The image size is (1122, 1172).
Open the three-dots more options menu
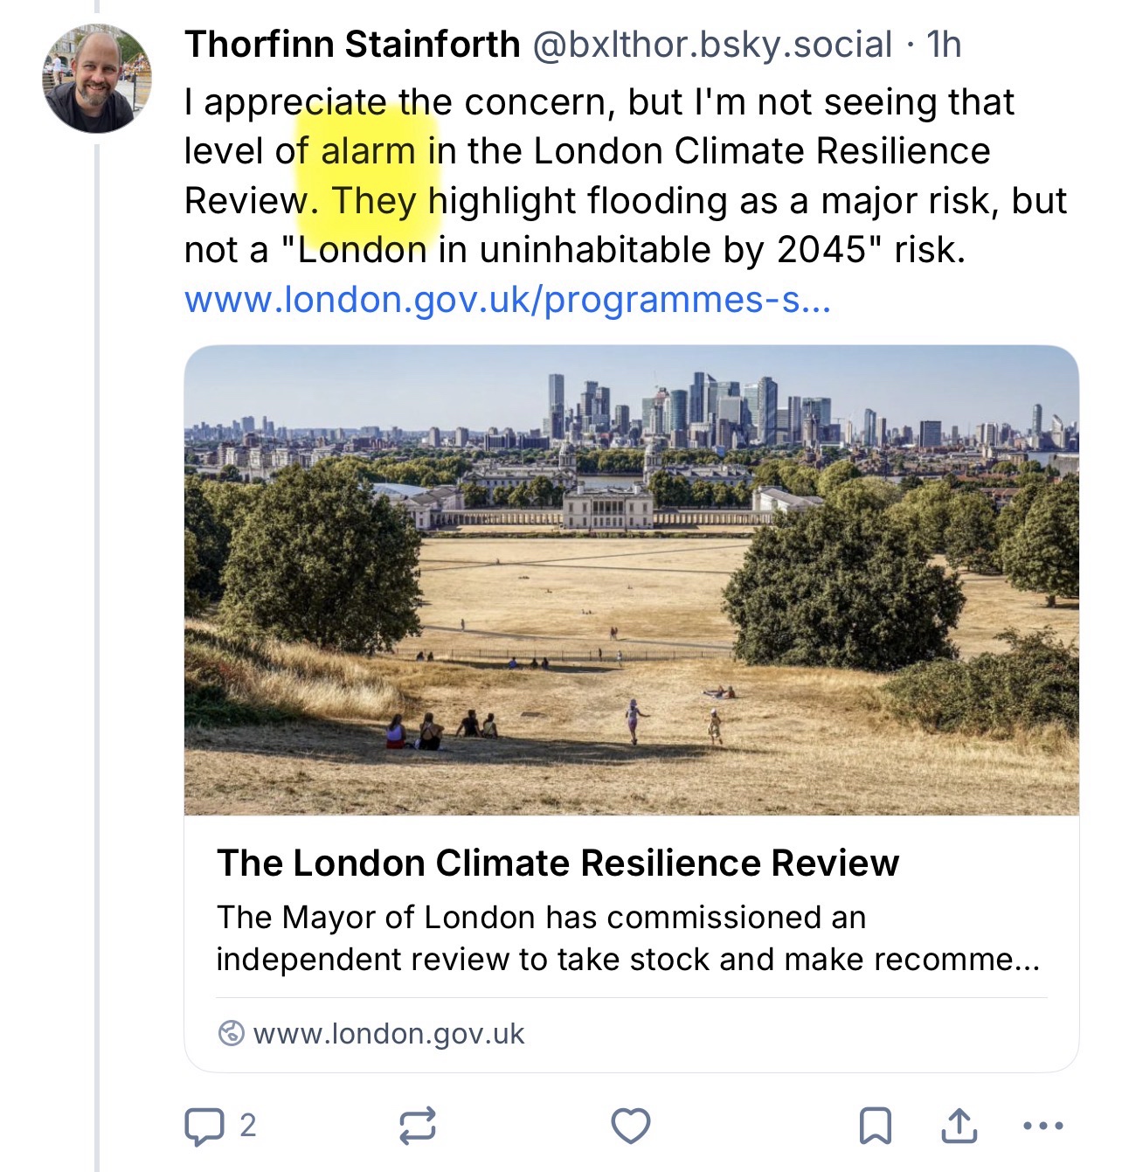pyautogui.click(x=1042, y=1126)
